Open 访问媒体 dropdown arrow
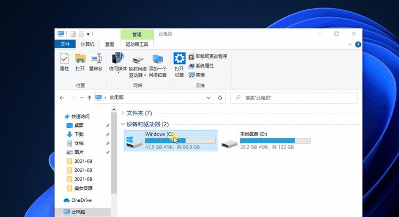The height and width of the screenshot is (217, 399). (118, 73)
